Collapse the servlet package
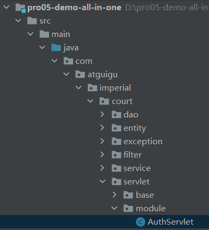This screenshot has height=230, width=209. [103, 182]
